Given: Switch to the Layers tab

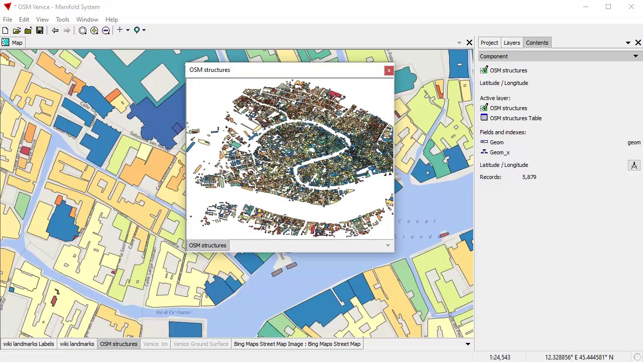Looking at the screenshot, I should (511, 43).
